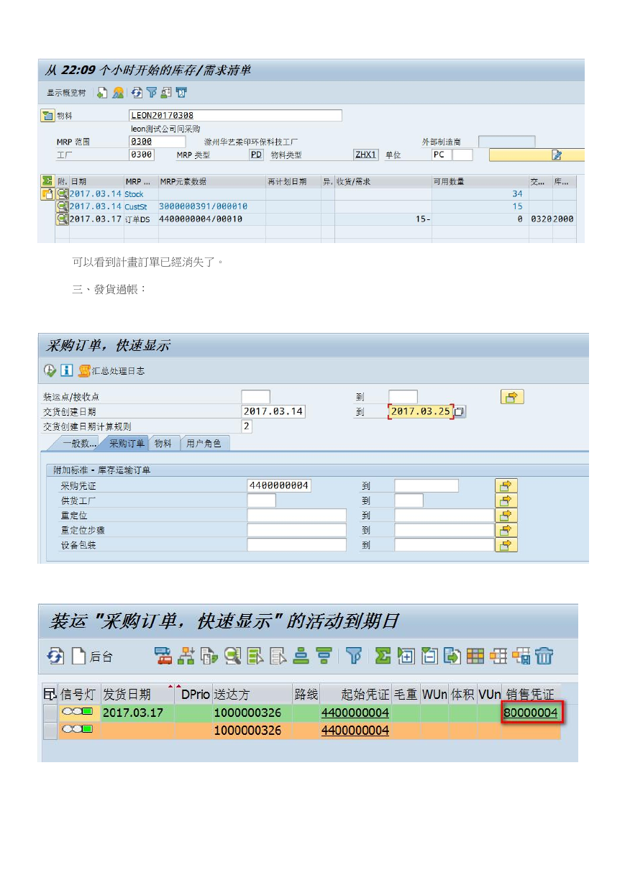Viewport: 625px width, 883px height.
Task: Click the filter funnel icon in stock/requirements toolbar
Action: coord(151,93)
